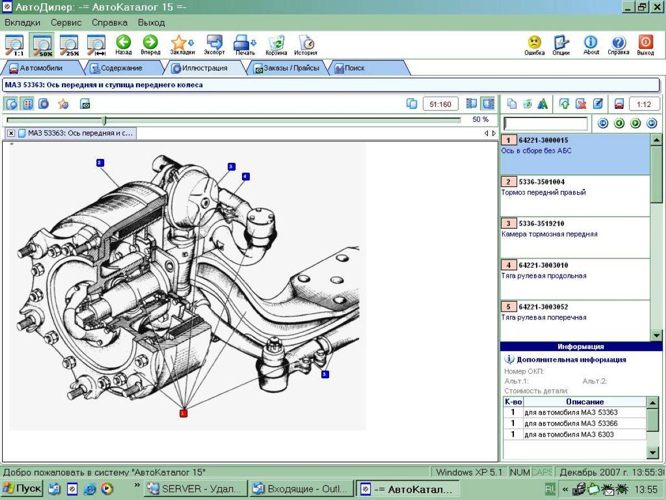666x500 pixels.
Task: Expand the Печать dropdown arrow
Action: pyautogui.click(x=254, y=43)
